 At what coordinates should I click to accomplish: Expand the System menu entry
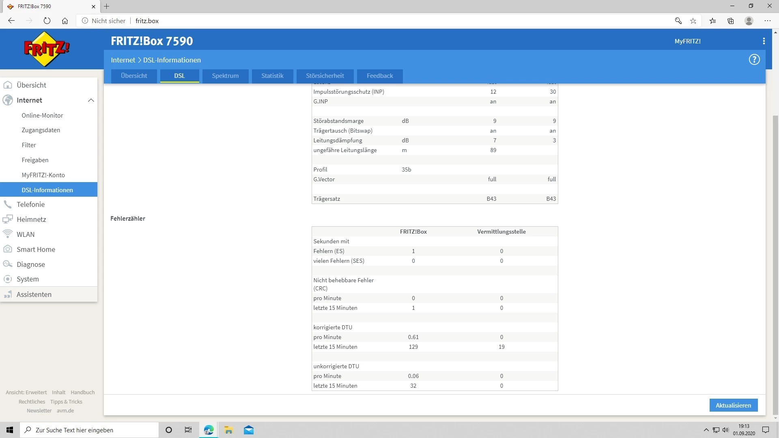tap(28, 279)
